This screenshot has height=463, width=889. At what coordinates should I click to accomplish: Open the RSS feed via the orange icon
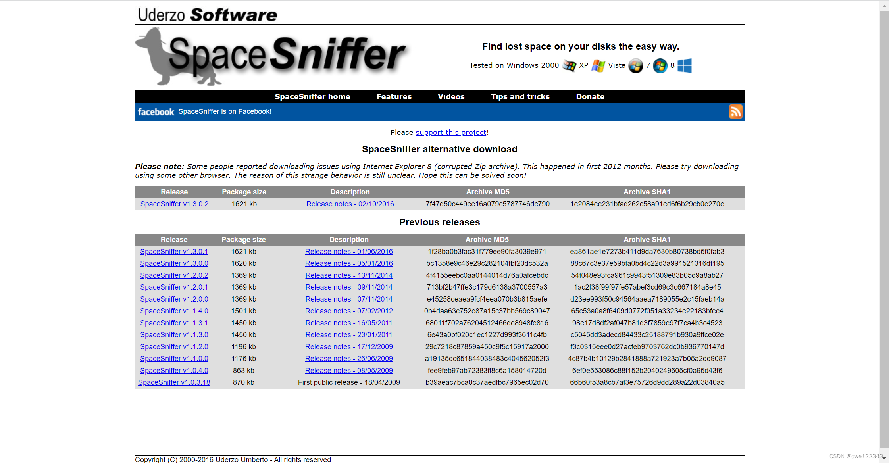click(x=736, y=111)
